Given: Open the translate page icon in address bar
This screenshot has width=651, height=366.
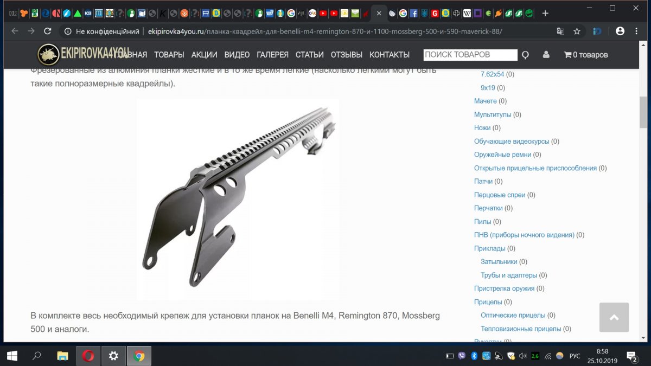Looking at the screenshot, I should click(560, 31).
